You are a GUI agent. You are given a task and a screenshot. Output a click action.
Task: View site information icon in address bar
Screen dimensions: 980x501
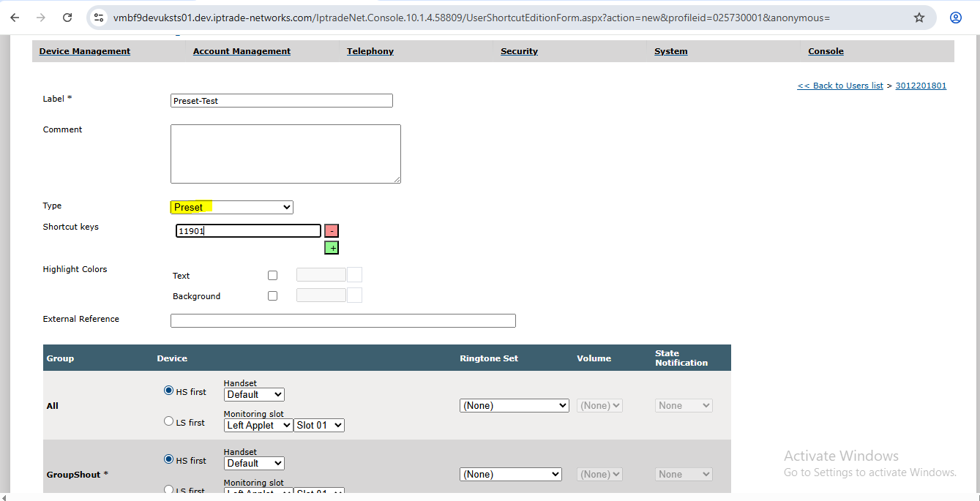click(99, 18)
